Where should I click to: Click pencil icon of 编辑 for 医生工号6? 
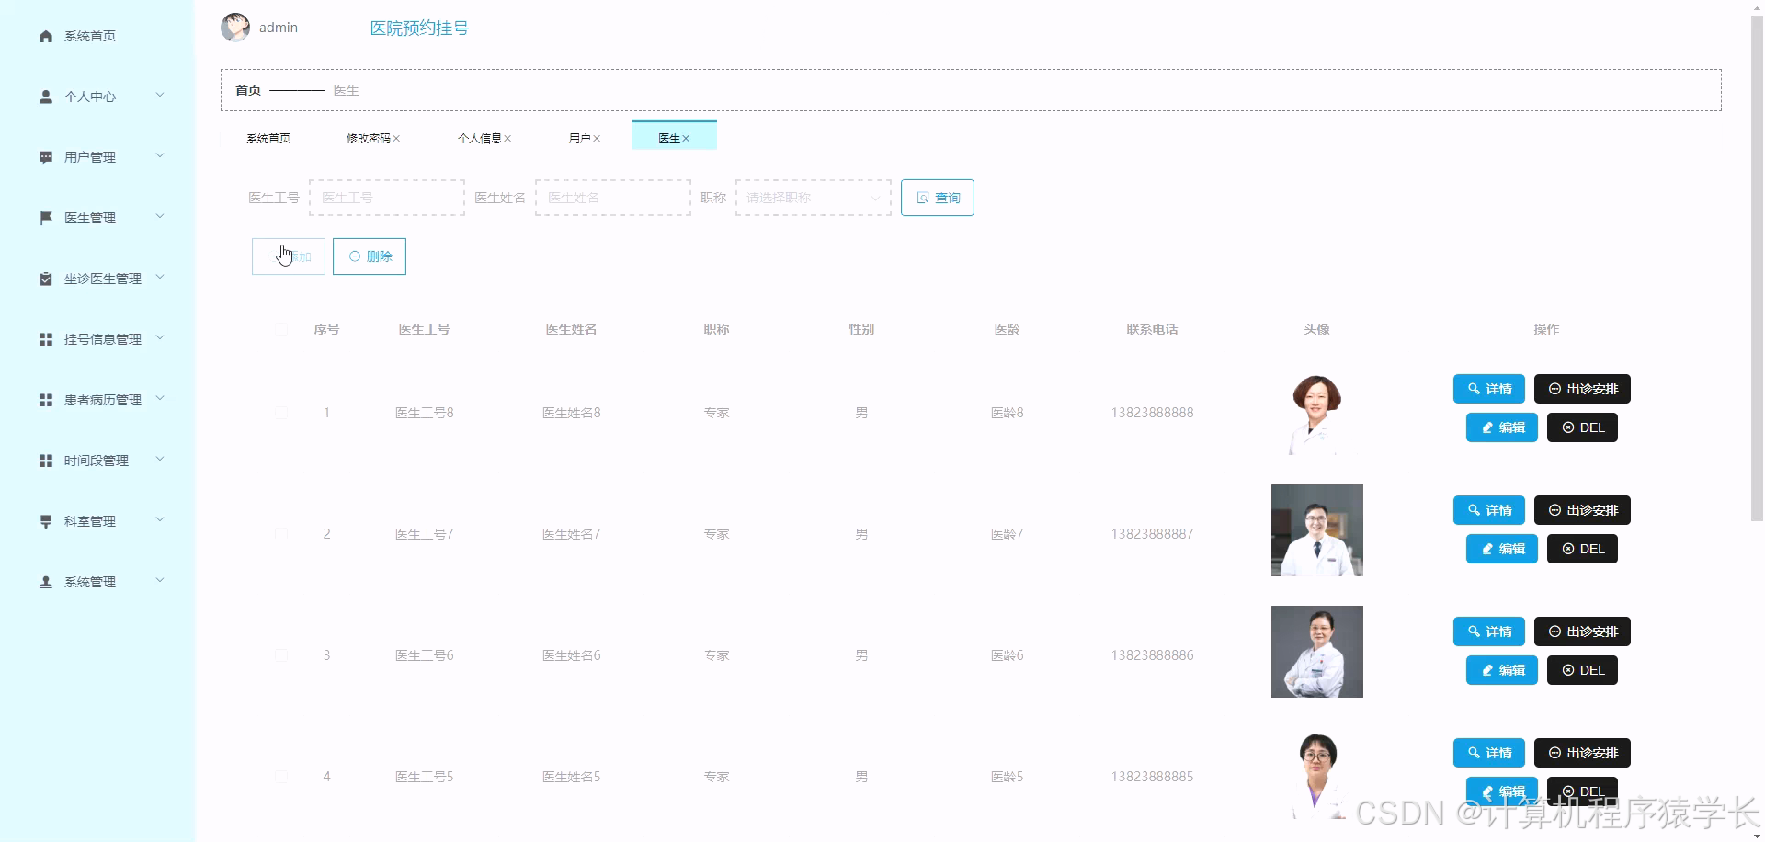point(1487,670)
